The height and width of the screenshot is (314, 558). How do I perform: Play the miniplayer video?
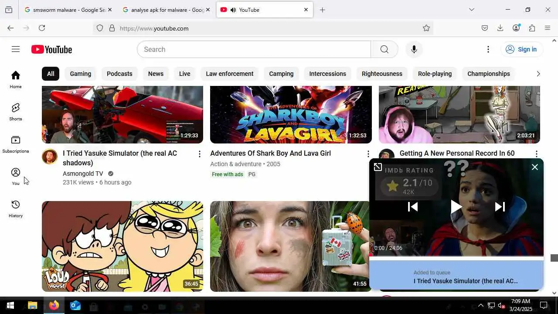click(x=456, y=207)
